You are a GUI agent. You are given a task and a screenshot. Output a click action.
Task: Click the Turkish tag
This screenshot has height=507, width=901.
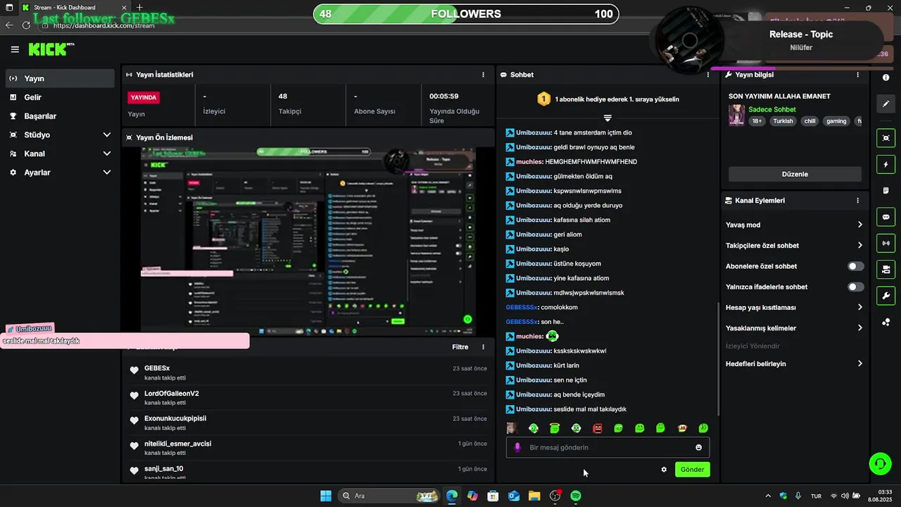[x=783, y=121]
